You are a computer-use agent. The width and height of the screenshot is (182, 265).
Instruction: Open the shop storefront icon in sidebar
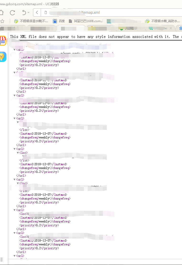(3, 40)
